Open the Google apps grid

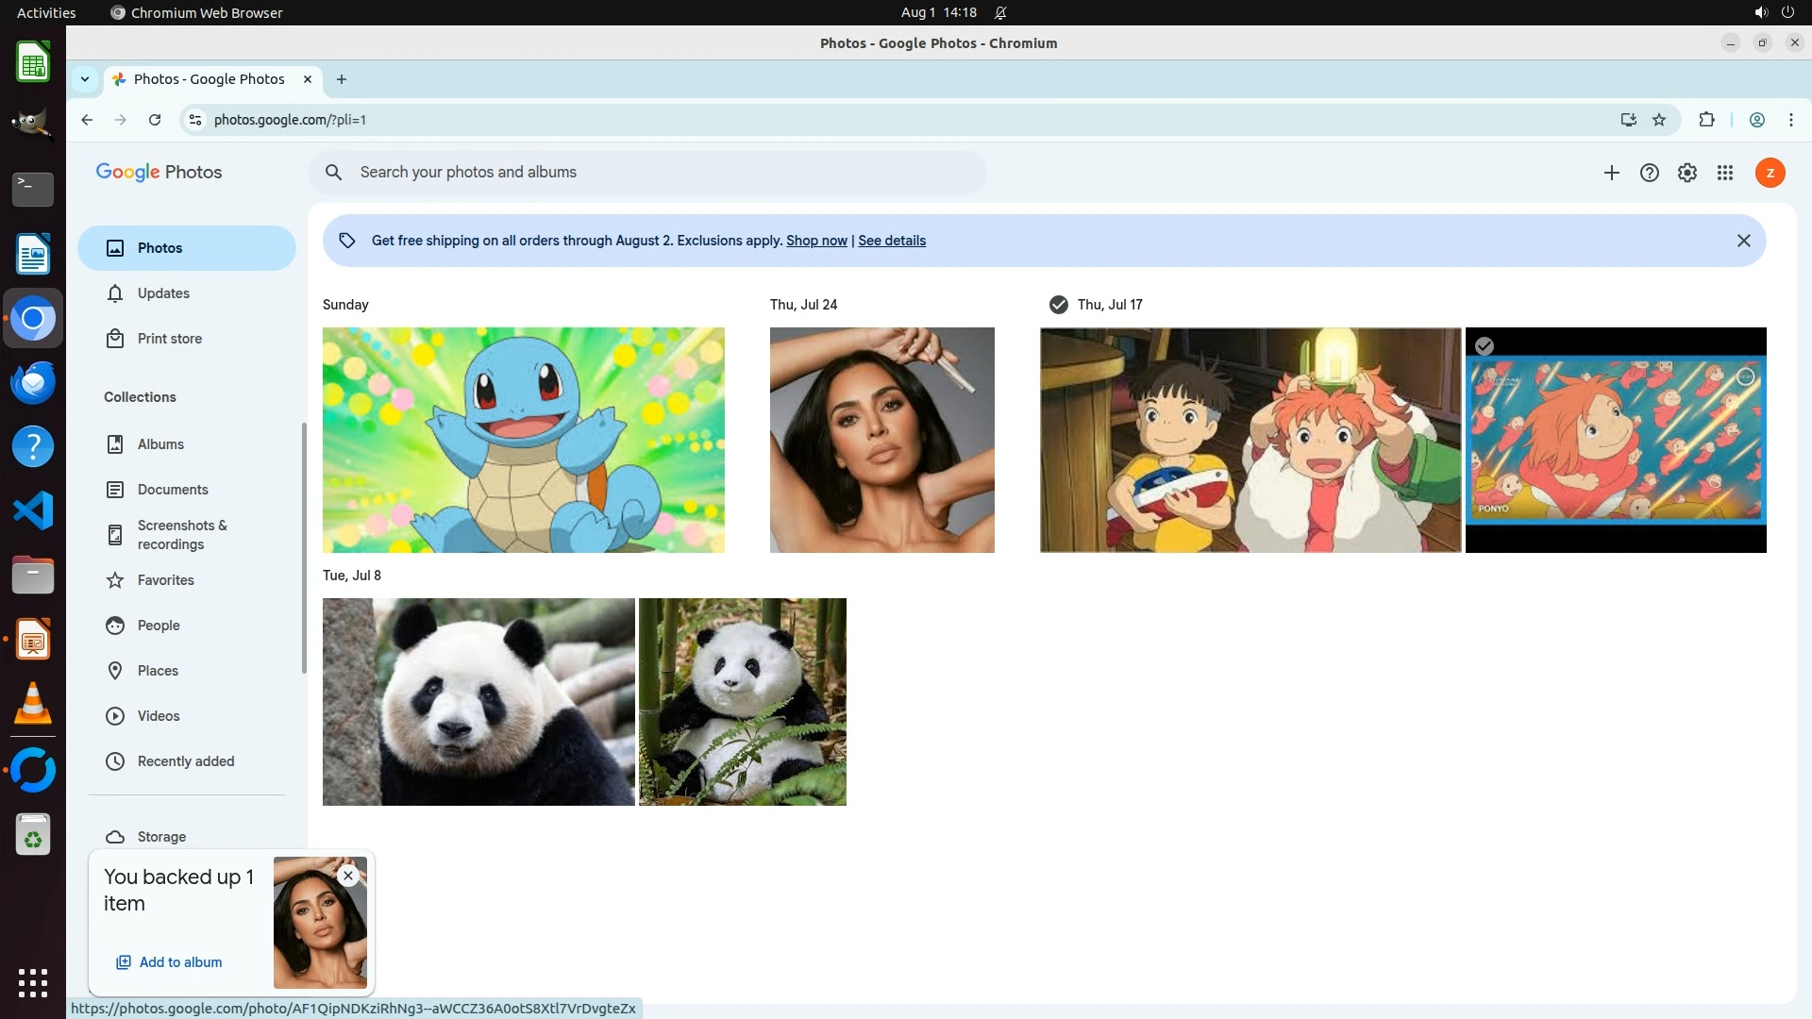point(1724,173)
